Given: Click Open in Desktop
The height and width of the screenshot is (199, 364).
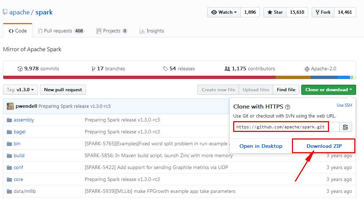Looking at the screenshot, I should coord(261,146).
